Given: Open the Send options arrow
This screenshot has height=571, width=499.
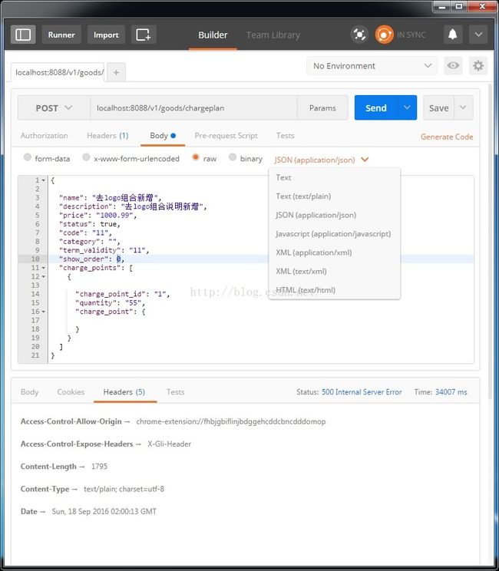Looking at the screenshot, I should click(x=407, y=107).
